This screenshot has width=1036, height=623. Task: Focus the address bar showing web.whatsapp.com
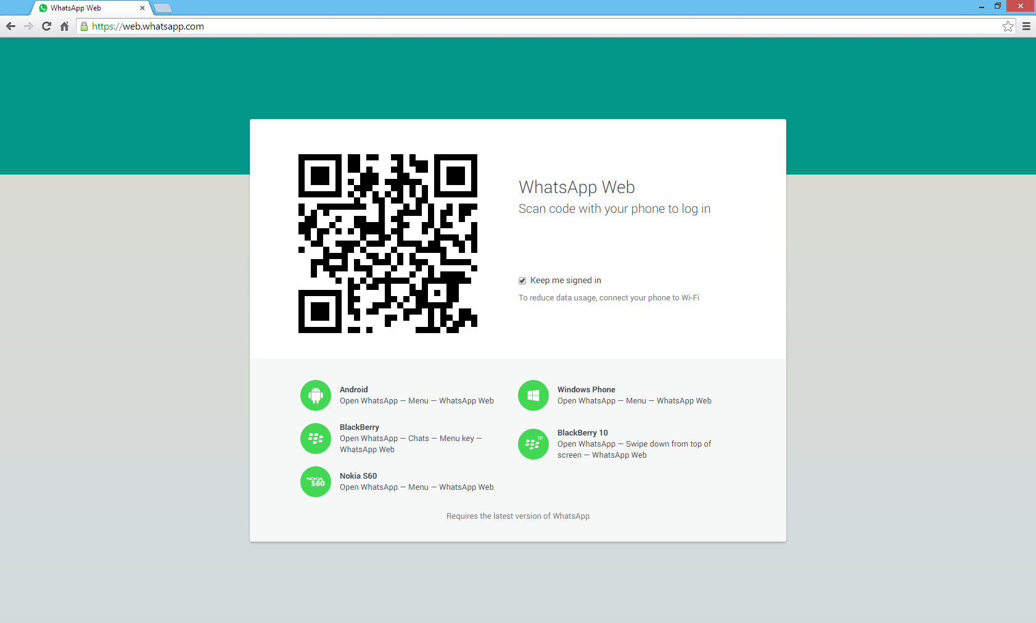coord(546,26)
